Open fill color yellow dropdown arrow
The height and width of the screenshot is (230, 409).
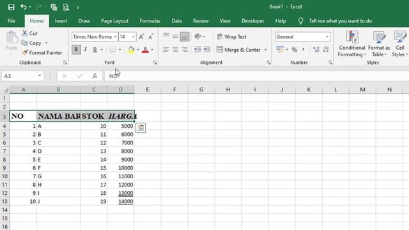pyautogui.click(x=138, y=50)
